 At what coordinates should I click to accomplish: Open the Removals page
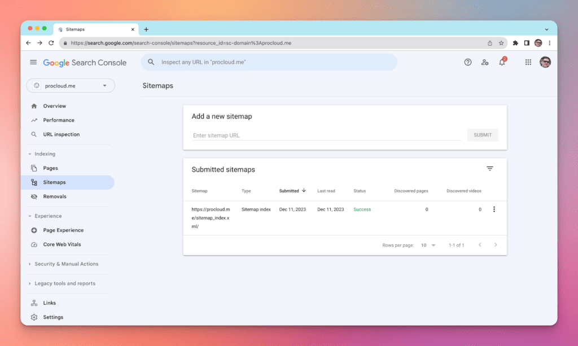(55, 196)
